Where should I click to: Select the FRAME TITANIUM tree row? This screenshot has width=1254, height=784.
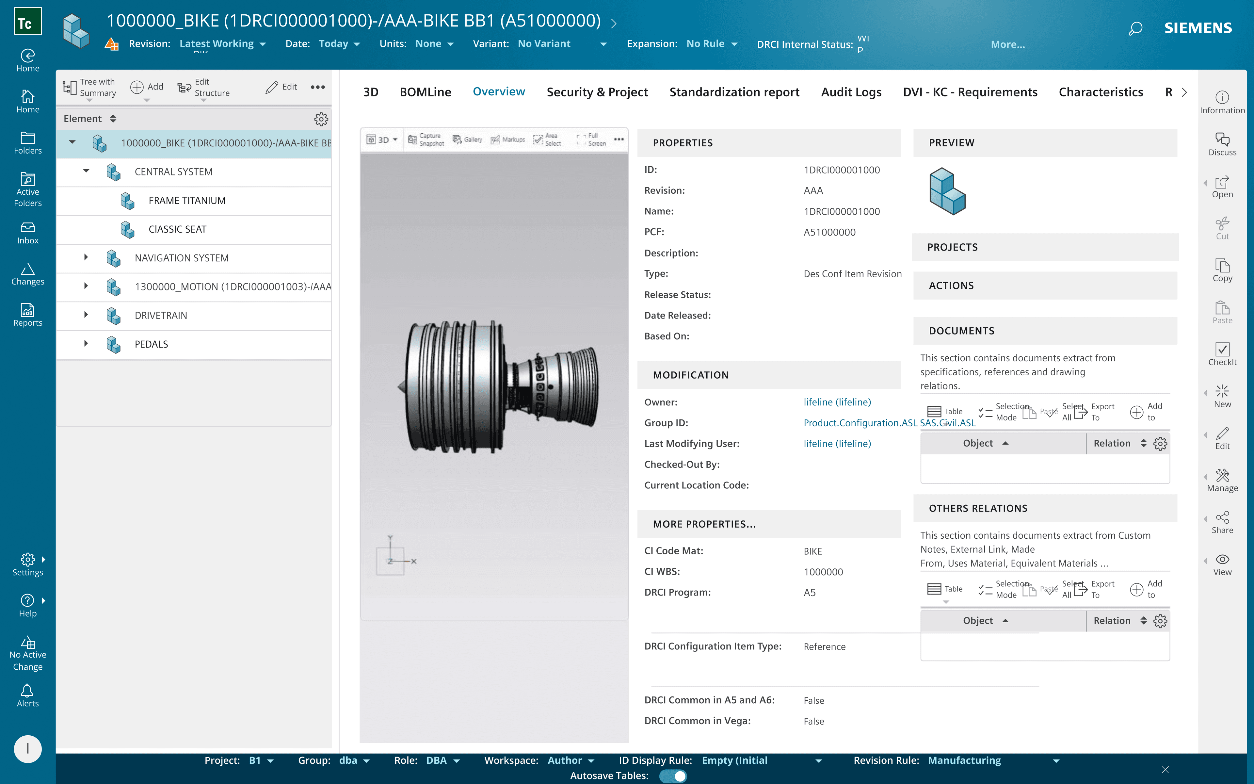194,201
